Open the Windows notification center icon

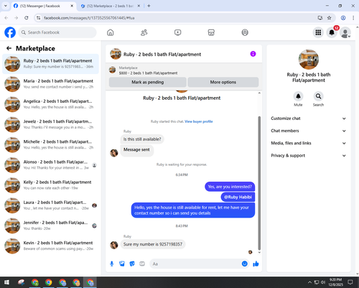(x=350, y=282)
